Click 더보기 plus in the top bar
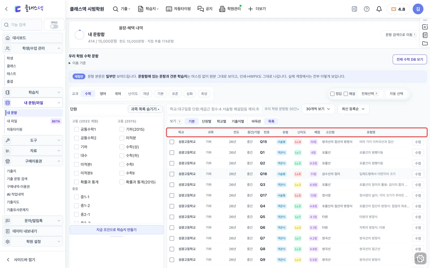This screenshot has height=268, width=430. pyautogui.click(x=257, y=9)
